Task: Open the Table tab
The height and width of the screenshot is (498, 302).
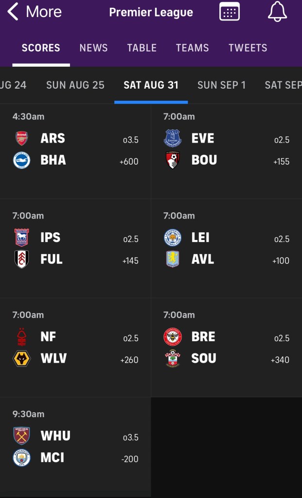Action: click(x=142, y=48)
